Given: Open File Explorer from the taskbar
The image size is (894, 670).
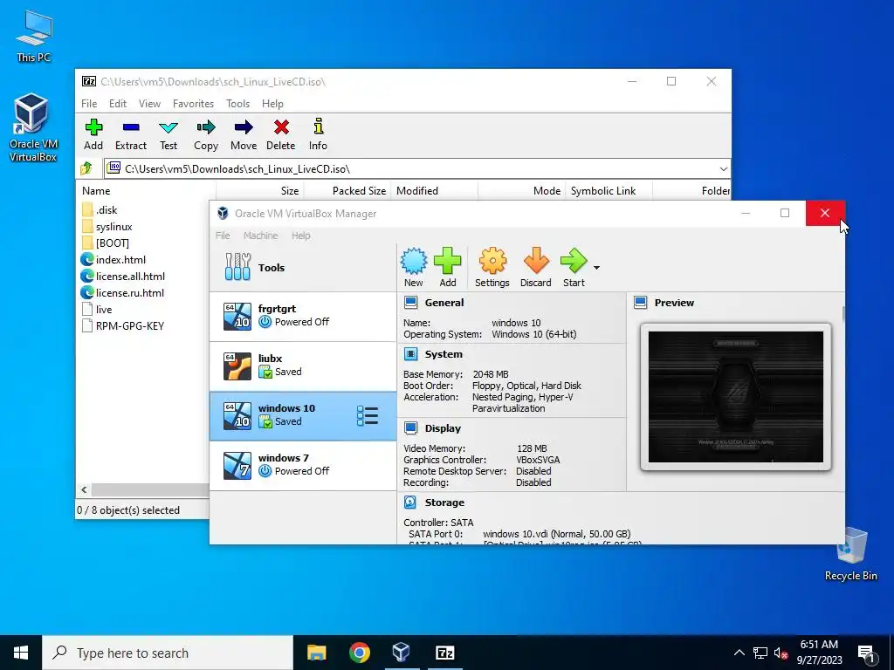Looking at the screenshot, I should [x=316, y=653].
